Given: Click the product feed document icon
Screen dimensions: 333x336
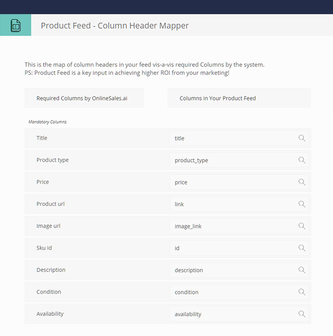Looking at the screenshot, I should (x=16, y=25).
